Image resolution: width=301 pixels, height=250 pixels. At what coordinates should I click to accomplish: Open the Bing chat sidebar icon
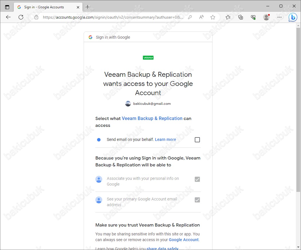292,17
